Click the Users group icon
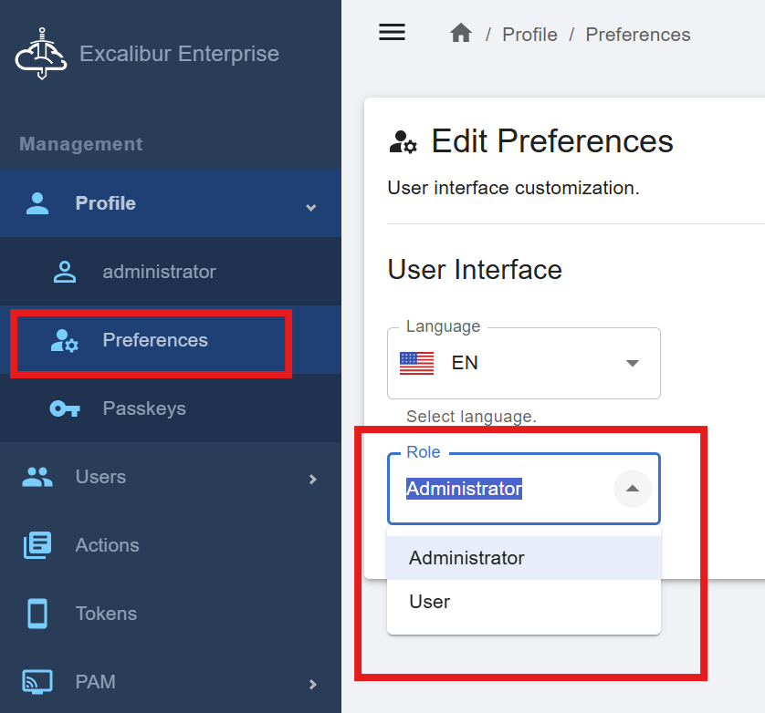This screenshot has width=765, height=713. (x=37, y=477)
